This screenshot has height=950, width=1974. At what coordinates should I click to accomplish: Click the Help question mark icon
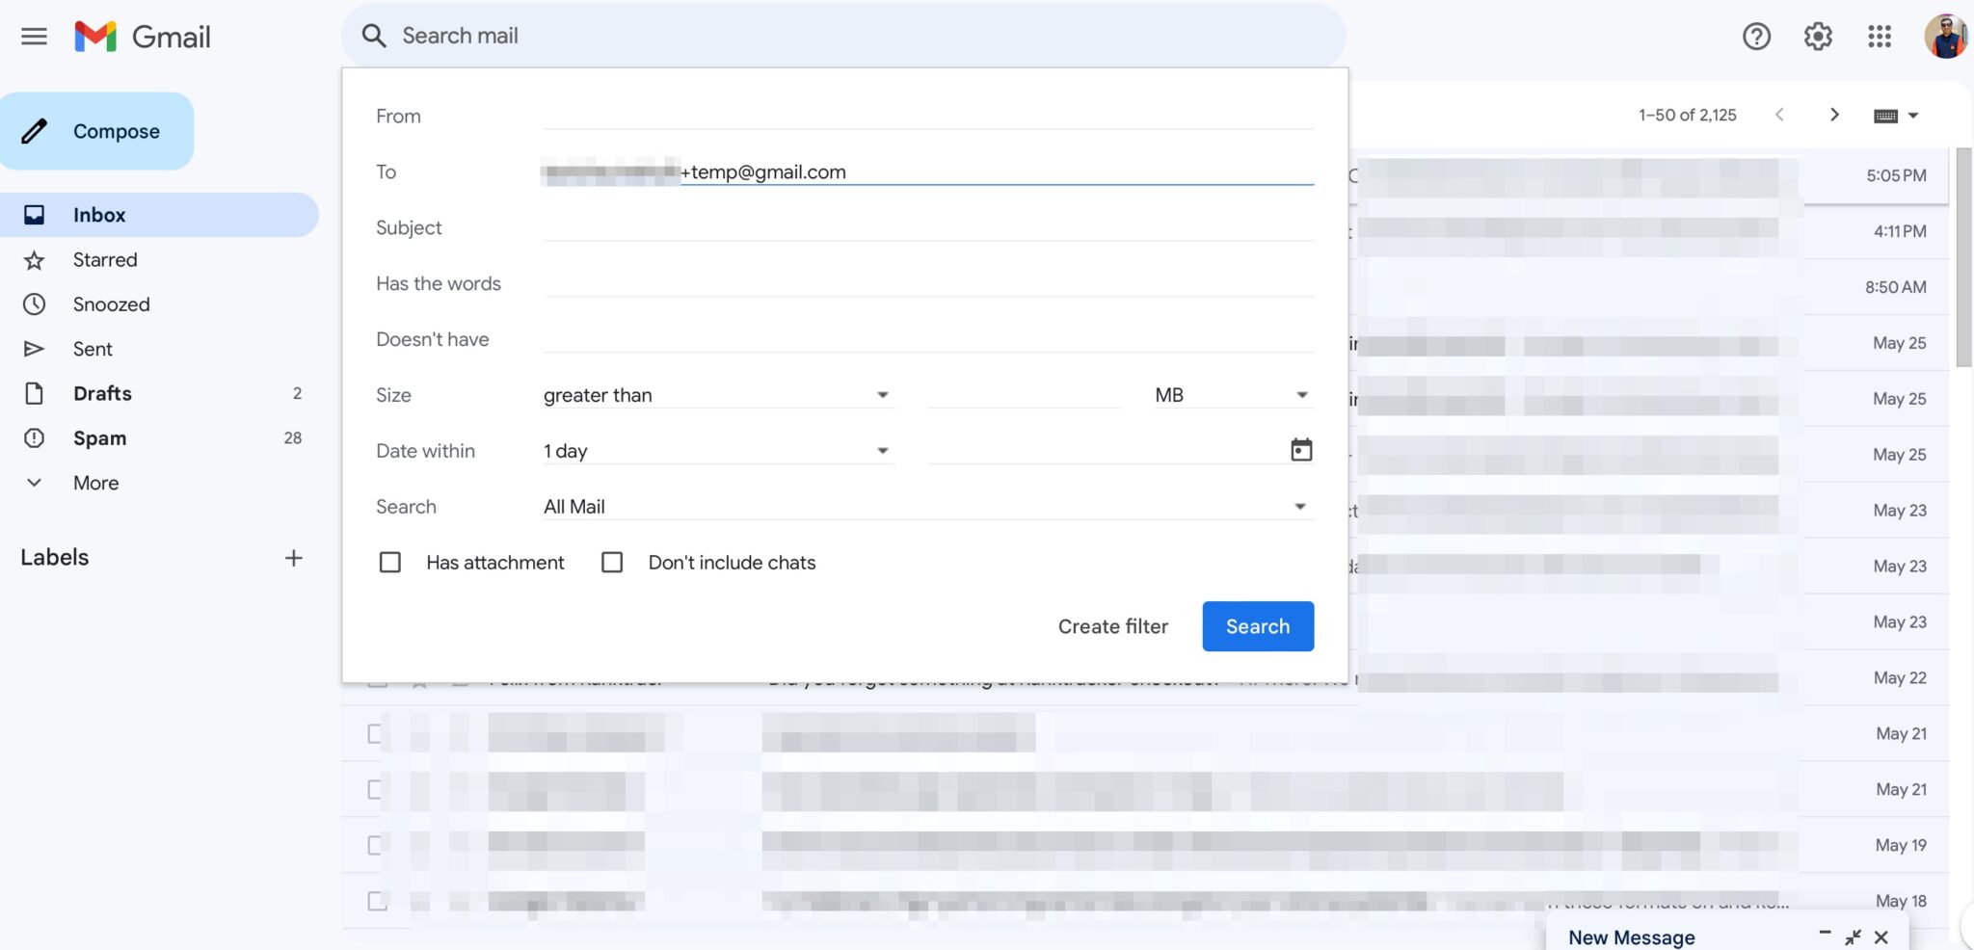click(x=1757, y=36)
